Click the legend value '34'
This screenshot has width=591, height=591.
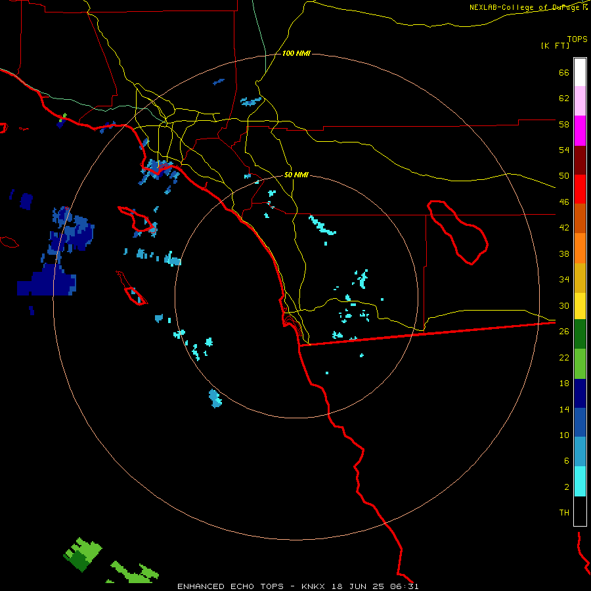coord(564,280)
